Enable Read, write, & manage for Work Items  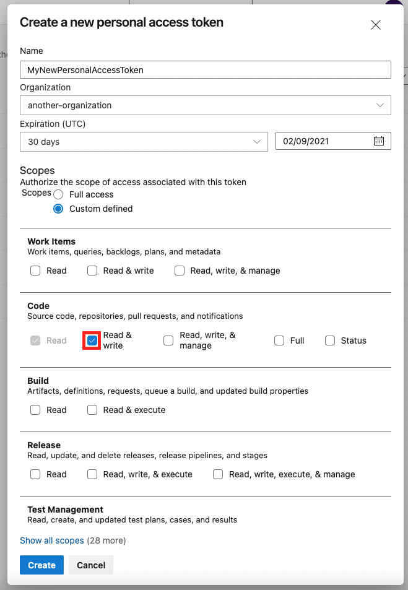click(x=179, y=271)
